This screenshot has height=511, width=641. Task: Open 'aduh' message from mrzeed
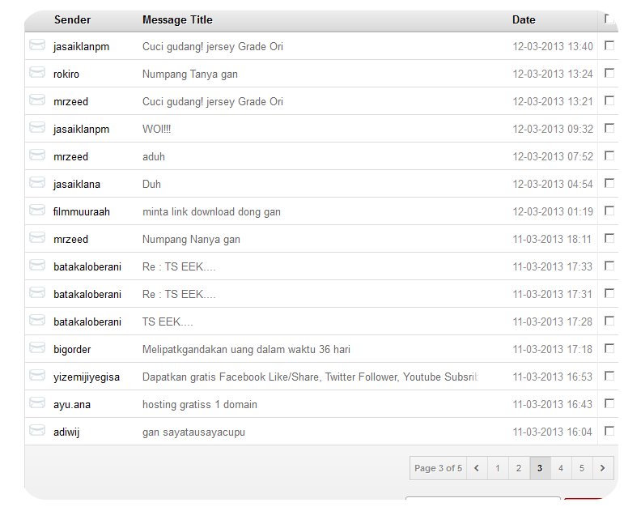[x=154, y=156]
